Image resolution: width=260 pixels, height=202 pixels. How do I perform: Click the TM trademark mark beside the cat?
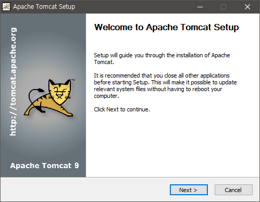[73, 80]
